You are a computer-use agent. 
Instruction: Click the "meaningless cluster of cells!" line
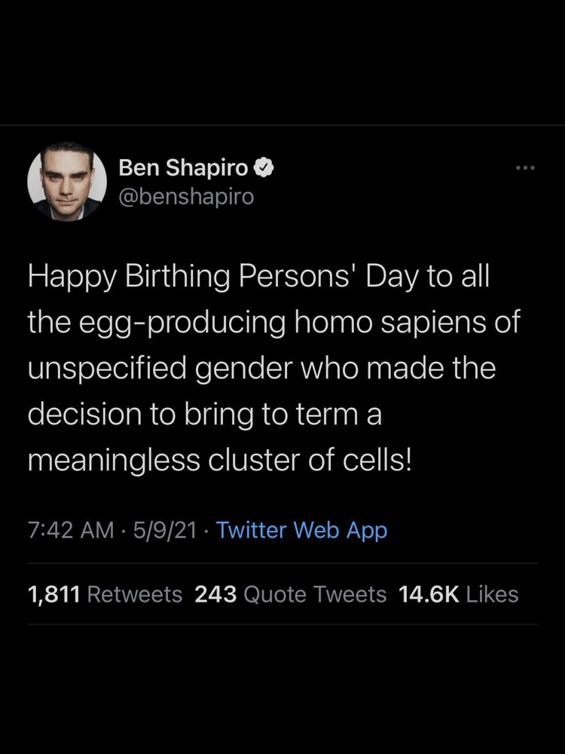[x=220, y=458]
